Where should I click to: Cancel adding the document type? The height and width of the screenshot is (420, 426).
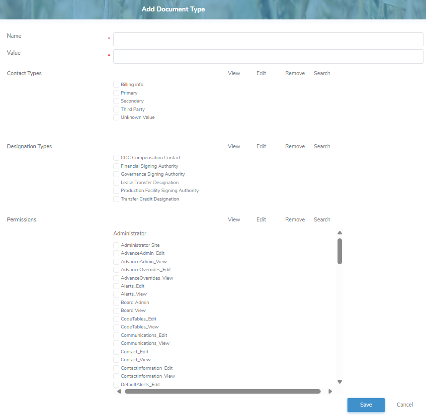[x=405, y=405]
